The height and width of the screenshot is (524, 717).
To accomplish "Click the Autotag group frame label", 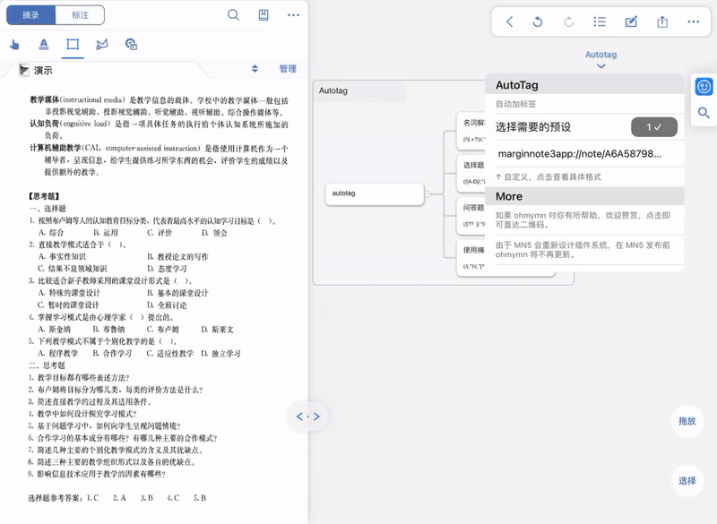I will 333,90.
